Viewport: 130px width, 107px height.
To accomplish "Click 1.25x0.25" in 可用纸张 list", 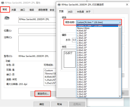I will coord(50,80).
